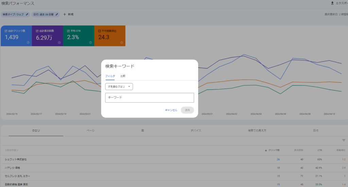The image size is (348, 187).
Task: Switch to the 比較 tab in dialog
Action: tap(123, 76)
